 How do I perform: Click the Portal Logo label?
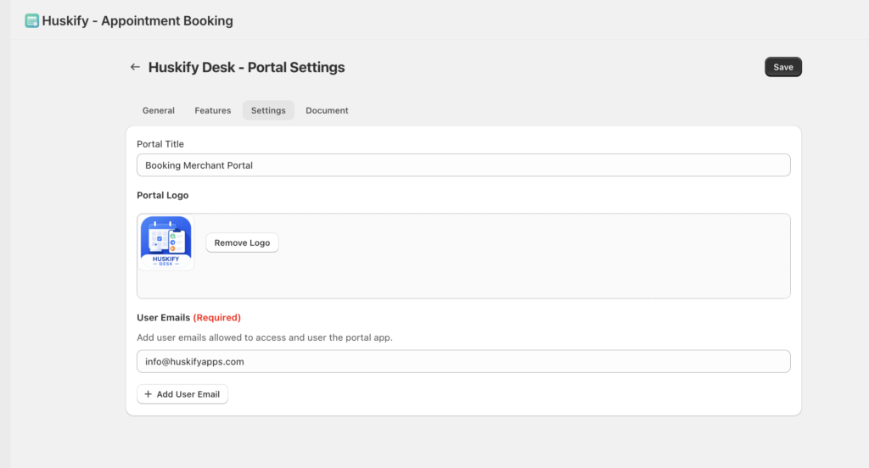(162, 195)
